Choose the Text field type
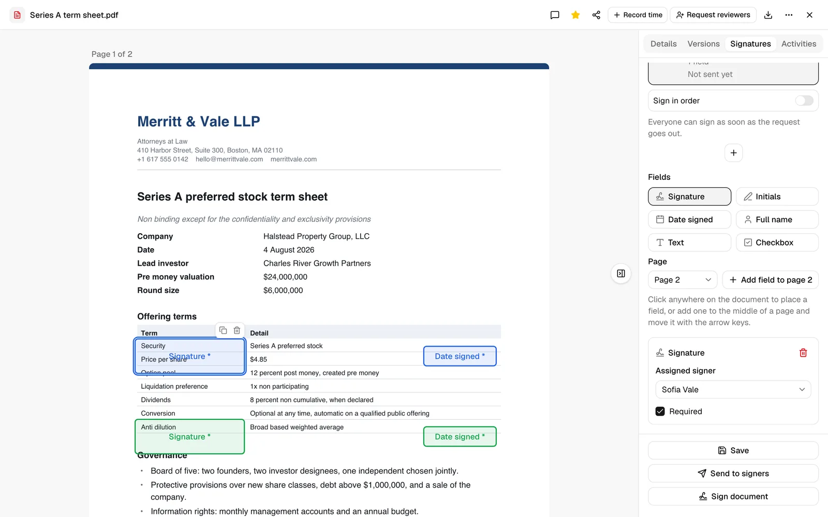The image size is (828, 517). [x=689, y=242]
